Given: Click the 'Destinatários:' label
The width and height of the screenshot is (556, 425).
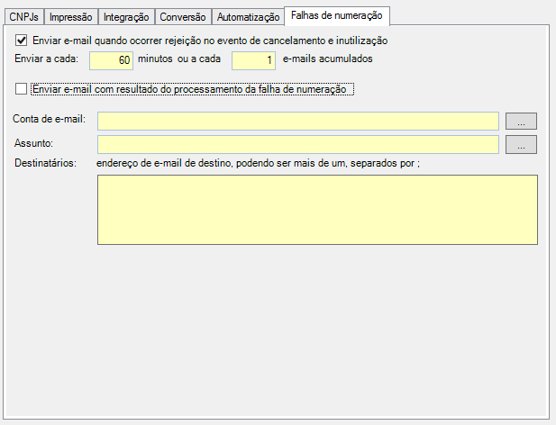Looking at the screenshot, I should point(46,163).
